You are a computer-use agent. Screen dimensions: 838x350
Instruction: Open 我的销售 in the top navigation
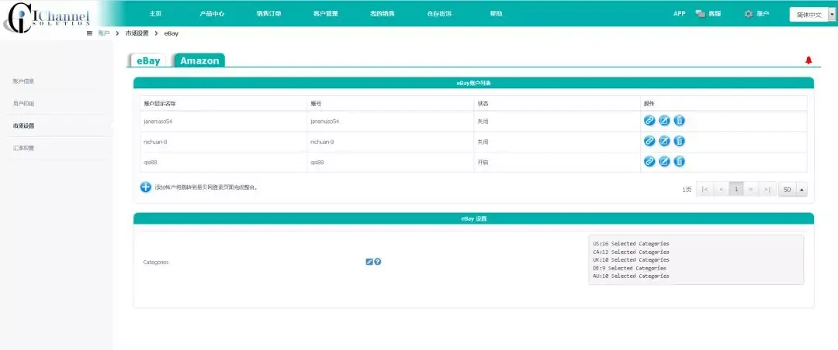tap(382, 14)
